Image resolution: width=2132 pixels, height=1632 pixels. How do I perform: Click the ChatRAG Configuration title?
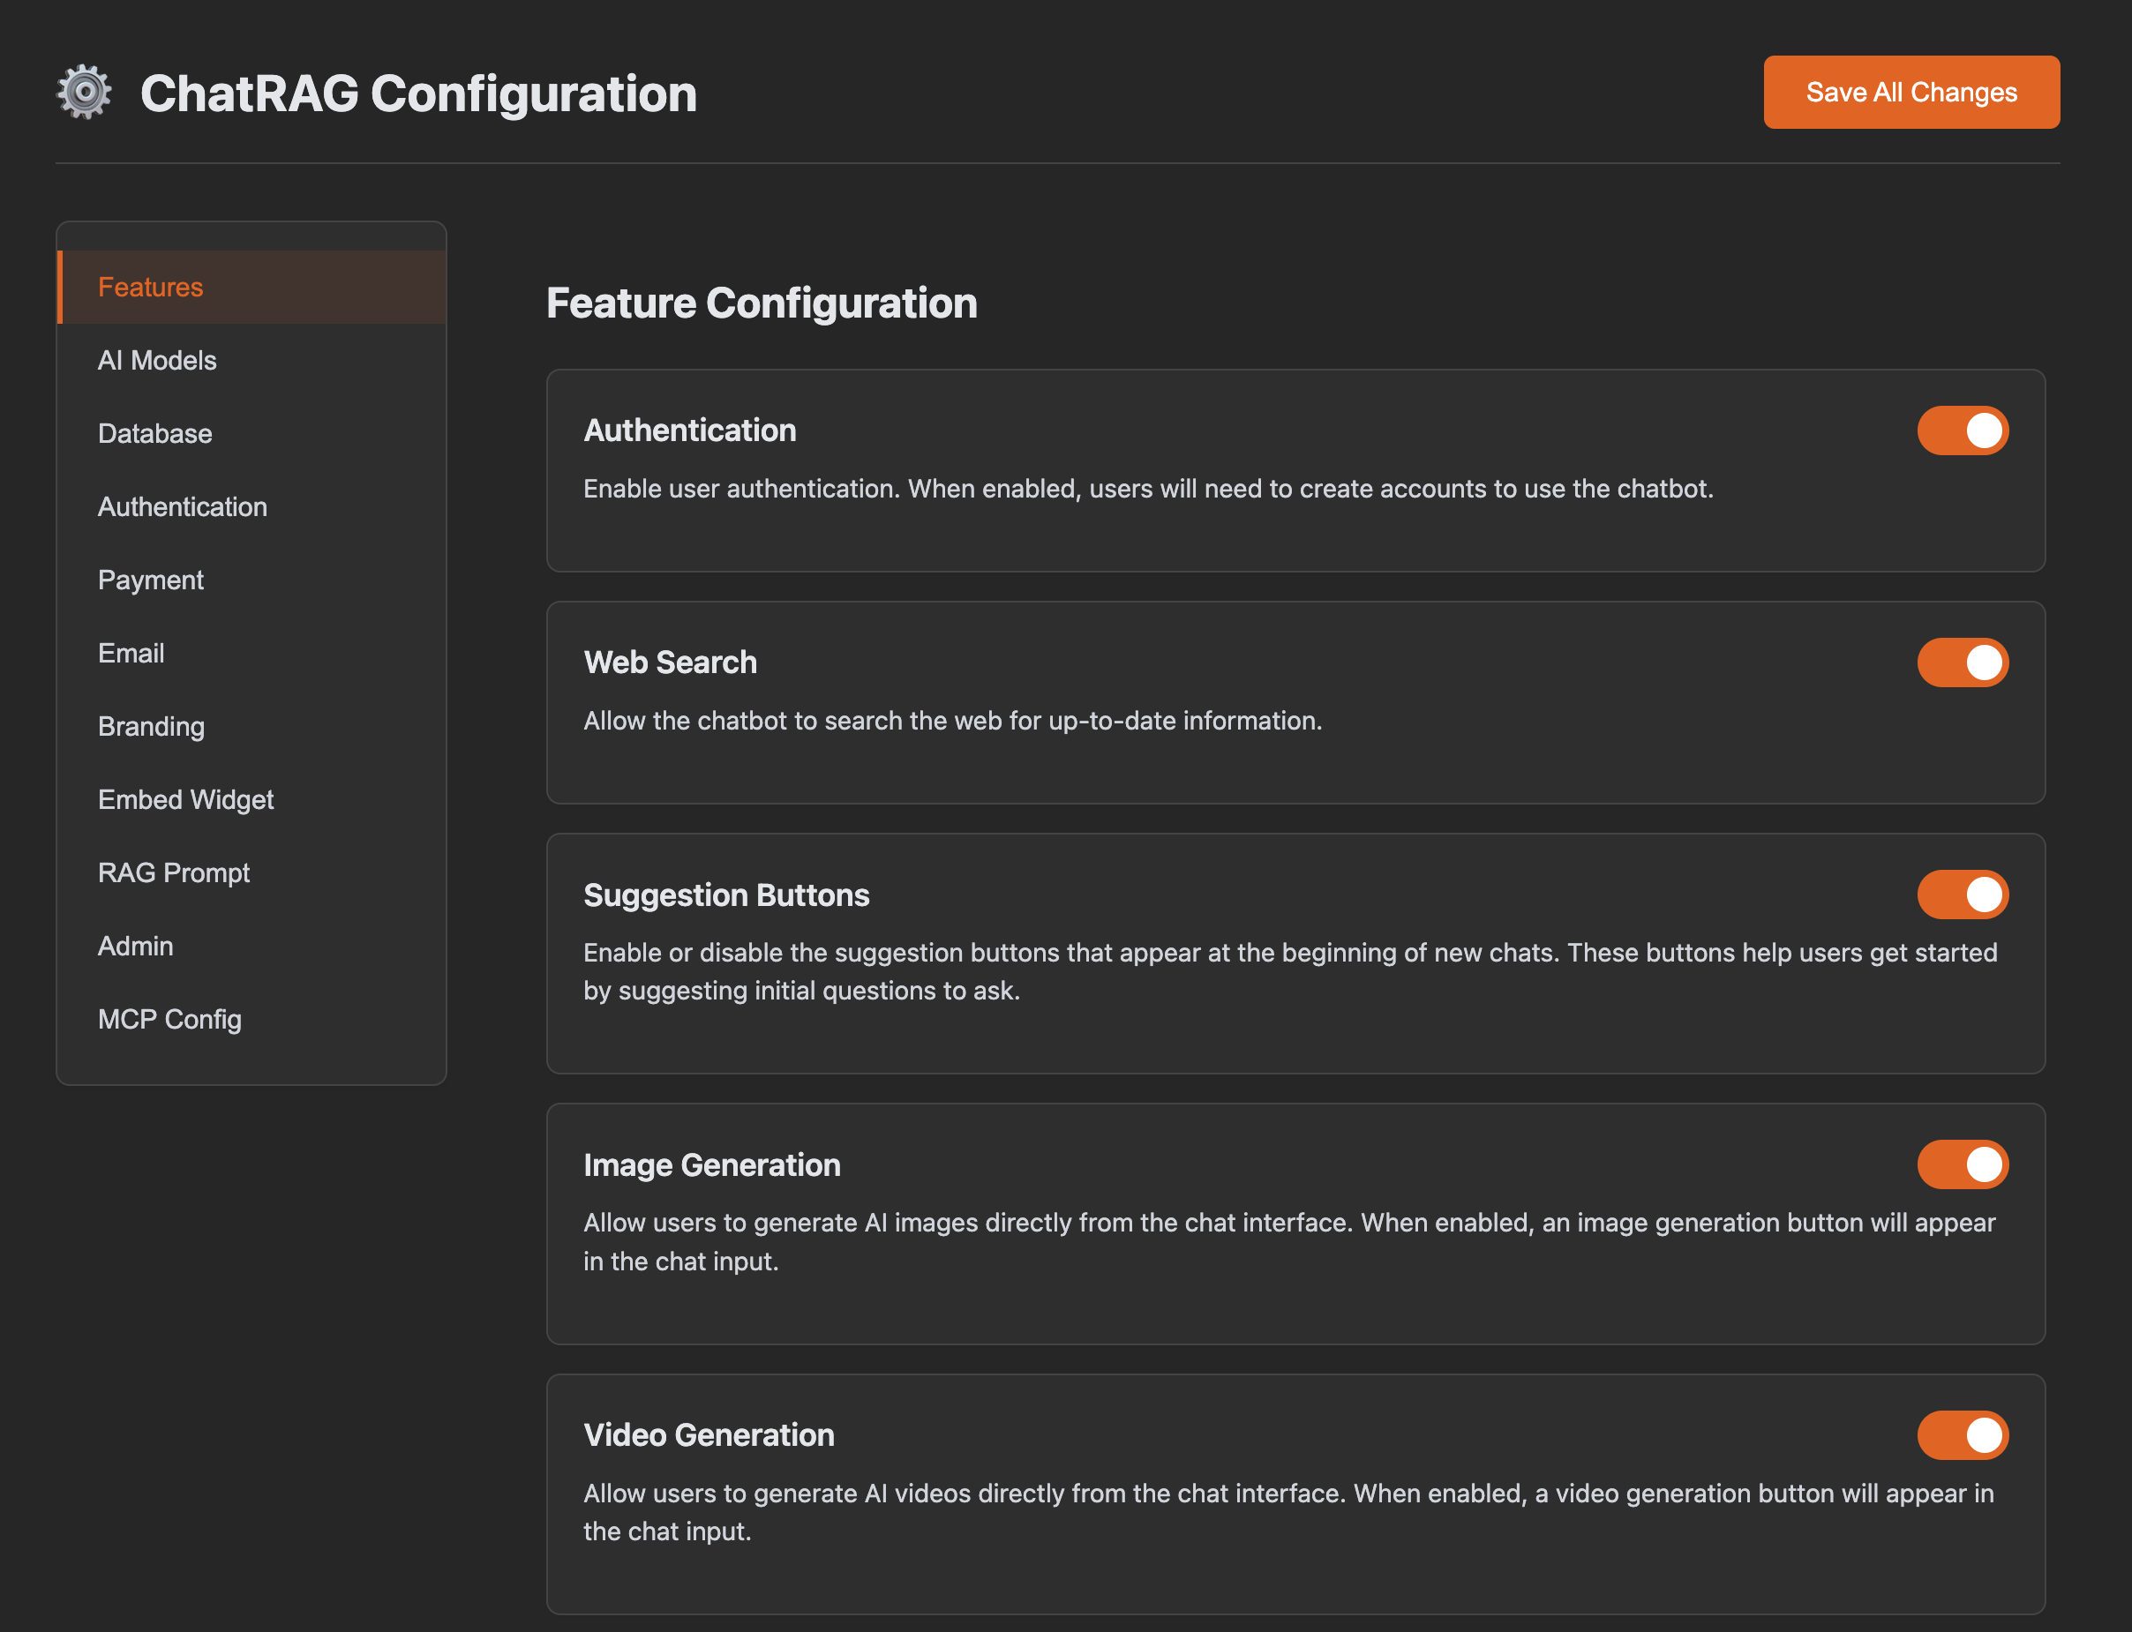coord(418,94)
